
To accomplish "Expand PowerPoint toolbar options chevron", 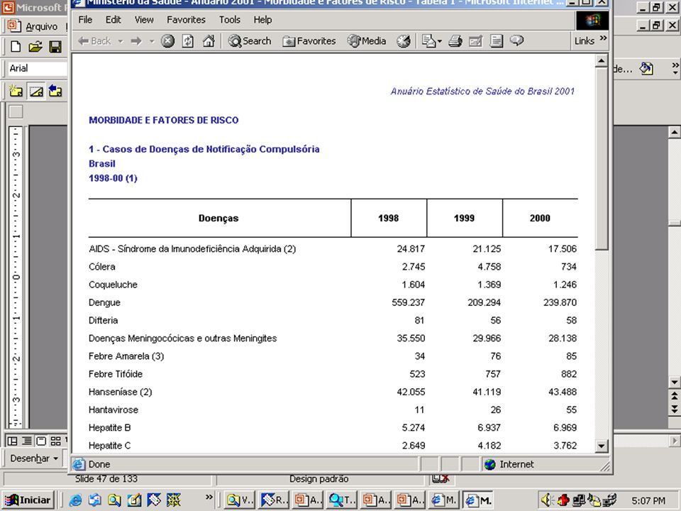I will (675, 68).
